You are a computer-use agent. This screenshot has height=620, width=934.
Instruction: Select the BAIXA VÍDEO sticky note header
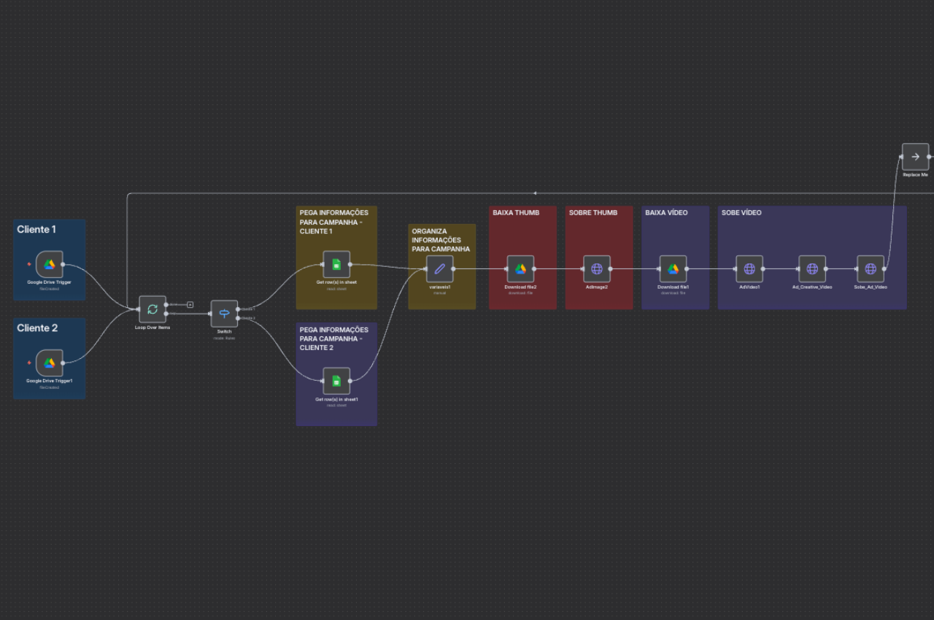(x=666, y=213)
